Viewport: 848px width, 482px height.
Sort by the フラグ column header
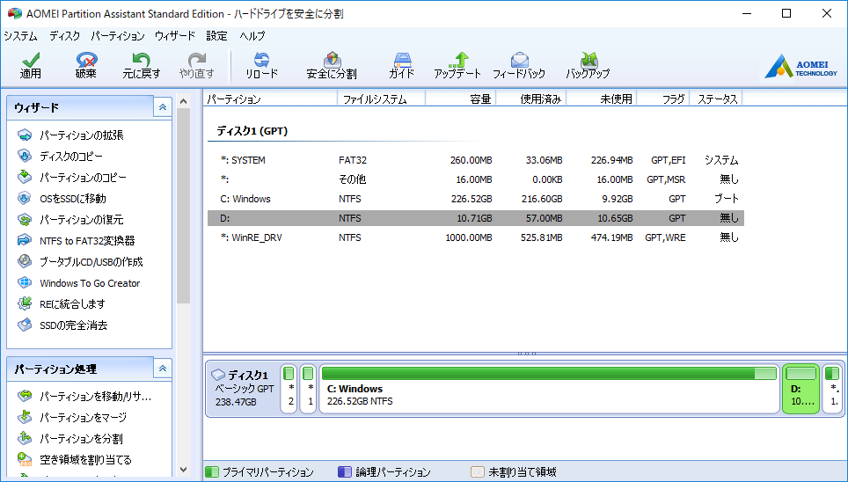click(663, 99)
